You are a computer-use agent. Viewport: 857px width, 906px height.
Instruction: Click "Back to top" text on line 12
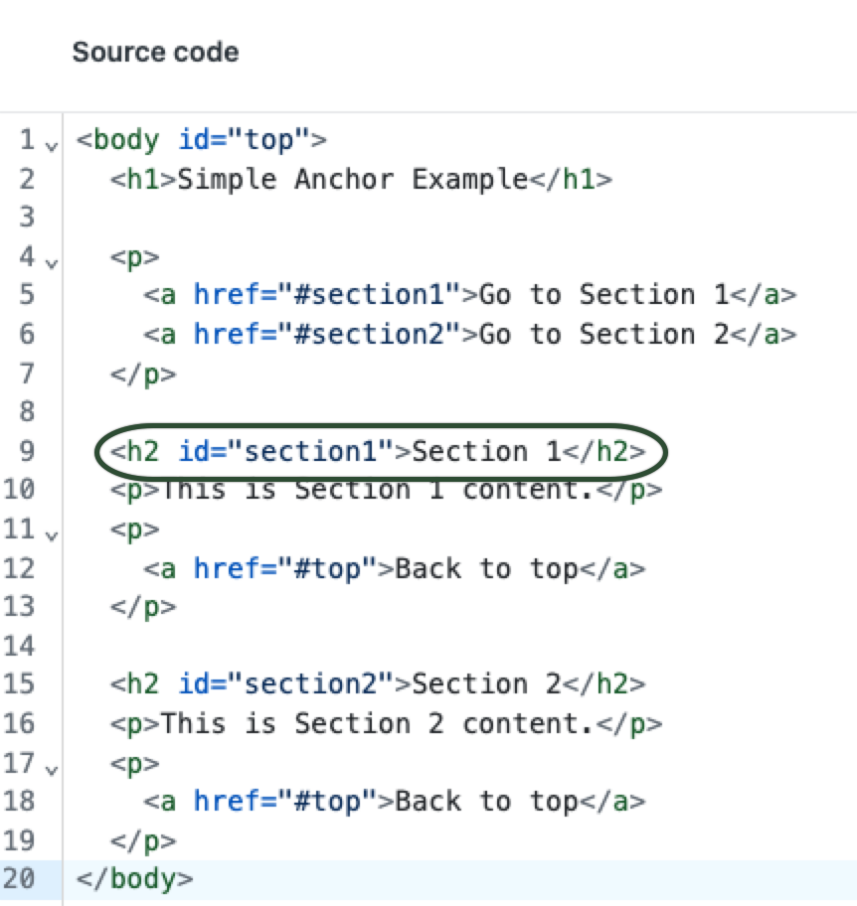click(x=486, y=569)
